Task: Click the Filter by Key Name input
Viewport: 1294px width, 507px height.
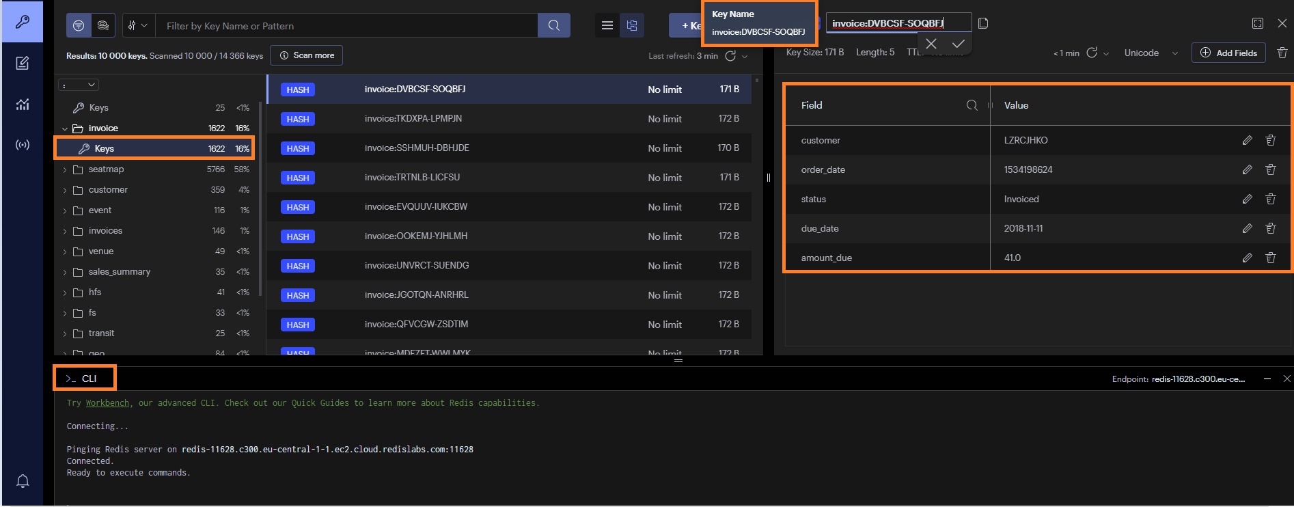Action: pyautogui.click(x=346, y=26)
